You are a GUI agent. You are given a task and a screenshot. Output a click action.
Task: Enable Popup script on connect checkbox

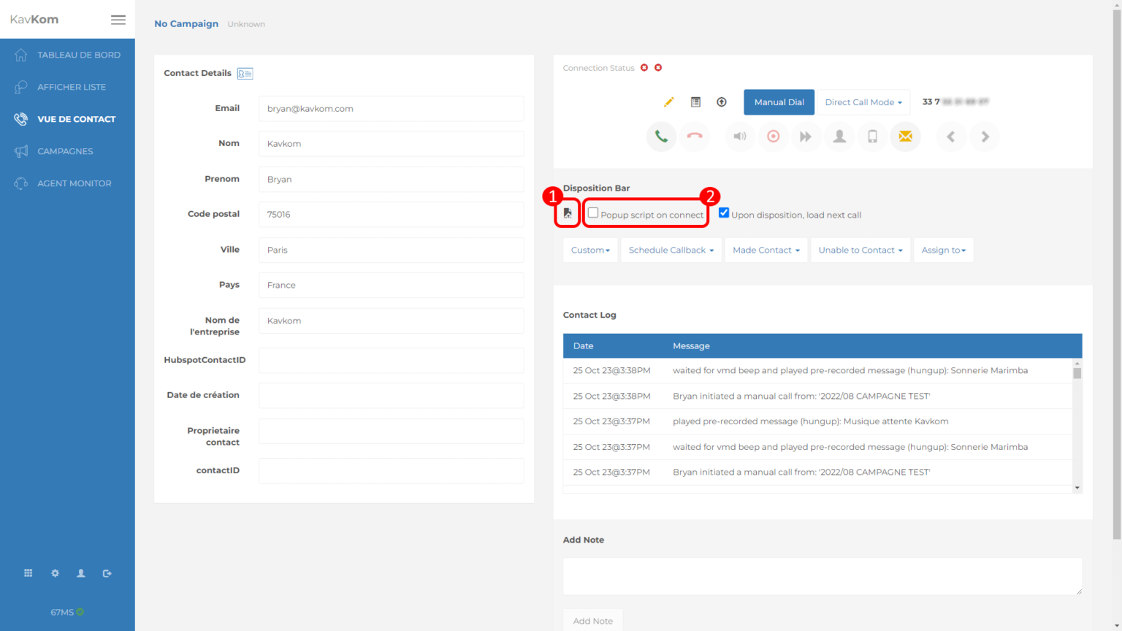[593, 213]
